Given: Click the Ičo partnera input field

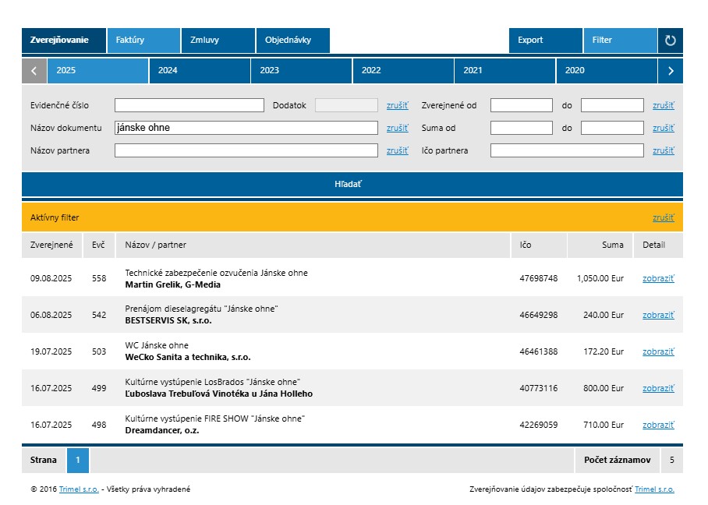Looking at the screenshot, I should pyautogui.click(x=567, y=151).
